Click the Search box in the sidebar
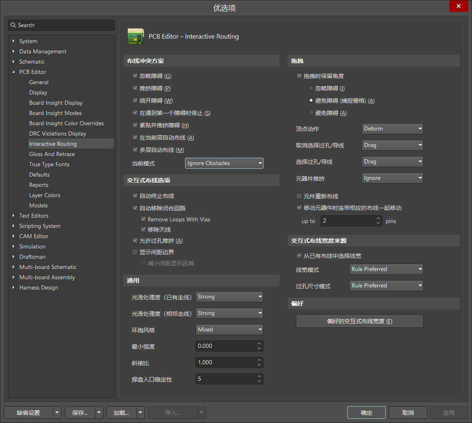Image resolution: width=472 pixels, height=423 pixels. [x=62, y=25]
